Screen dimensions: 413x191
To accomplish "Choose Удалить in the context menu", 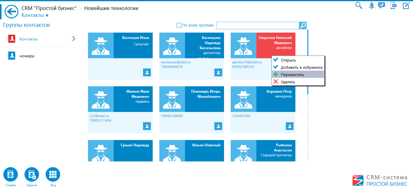I will (298, 82).
